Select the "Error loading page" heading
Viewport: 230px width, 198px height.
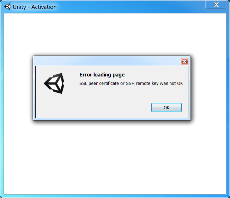tap(102, 75)
